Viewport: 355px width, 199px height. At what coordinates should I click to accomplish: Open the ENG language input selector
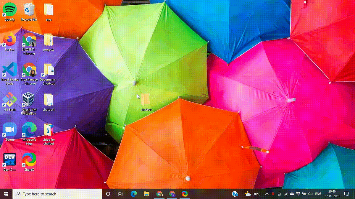tap(318, 194)
